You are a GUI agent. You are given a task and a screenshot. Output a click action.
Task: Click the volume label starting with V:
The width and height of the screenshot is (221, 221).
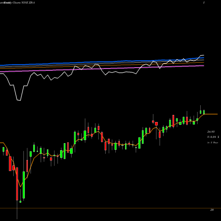click(213, 137)
